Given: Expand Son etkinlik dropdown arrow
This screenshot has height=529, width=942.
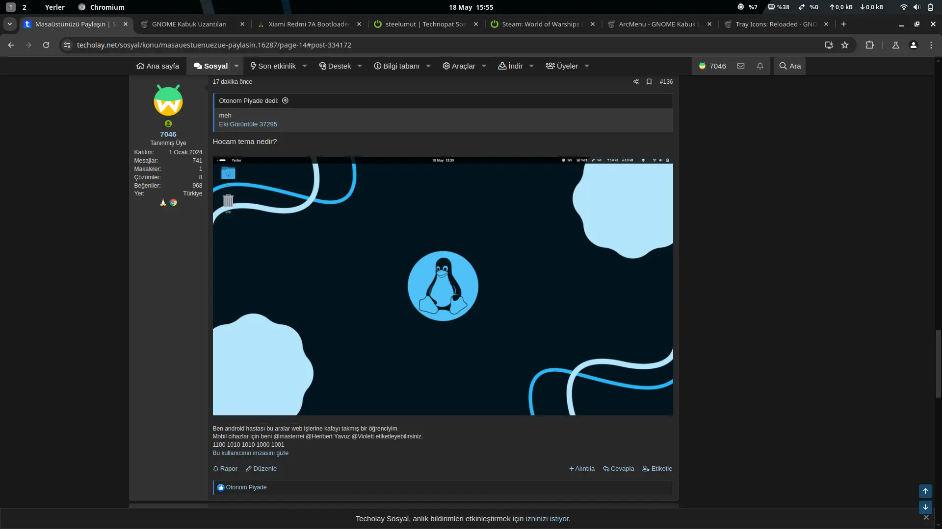Looking at the screenshot, I should click(305, 66).
